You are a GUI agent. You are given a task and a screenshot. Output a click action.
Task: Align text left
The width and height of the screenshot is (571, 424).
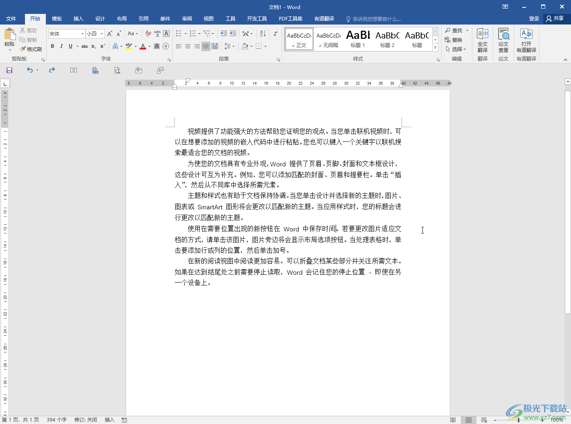[179, 46]
